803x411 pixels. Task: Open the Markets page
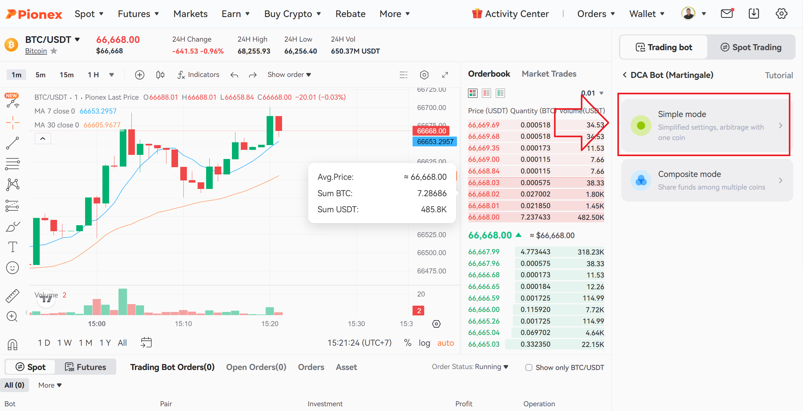(x=190, y=14)
